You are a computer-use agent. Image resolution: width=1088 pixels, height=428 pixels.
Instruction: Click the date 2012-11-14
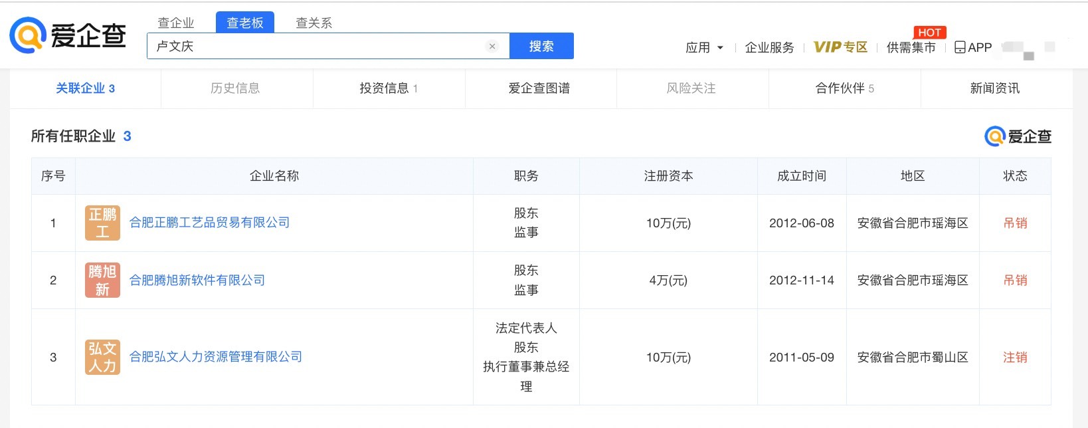[x=802, y=280]
